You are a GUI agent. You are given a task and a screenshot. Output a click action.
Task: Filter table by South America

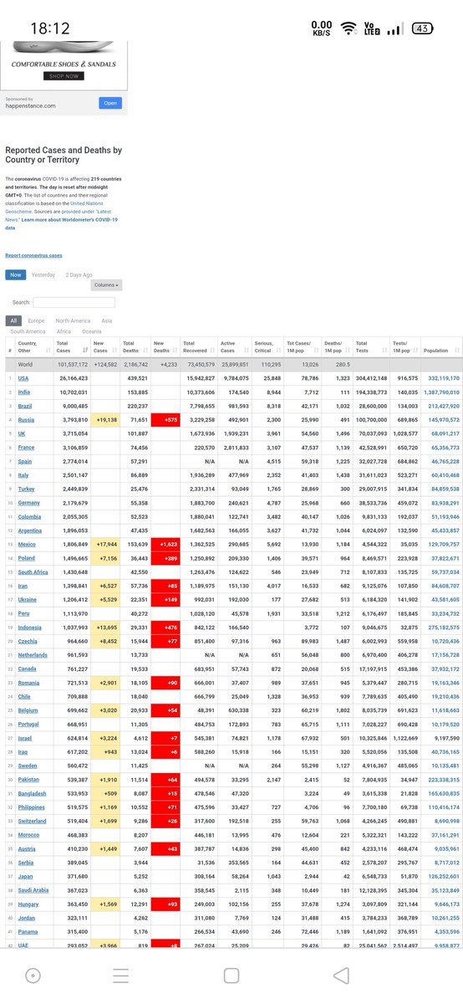point(28,331)
